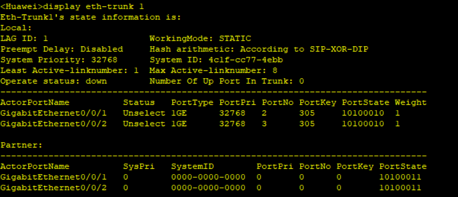
Task: Click the 'Weight' column header
Action: (x=411, y=102)
